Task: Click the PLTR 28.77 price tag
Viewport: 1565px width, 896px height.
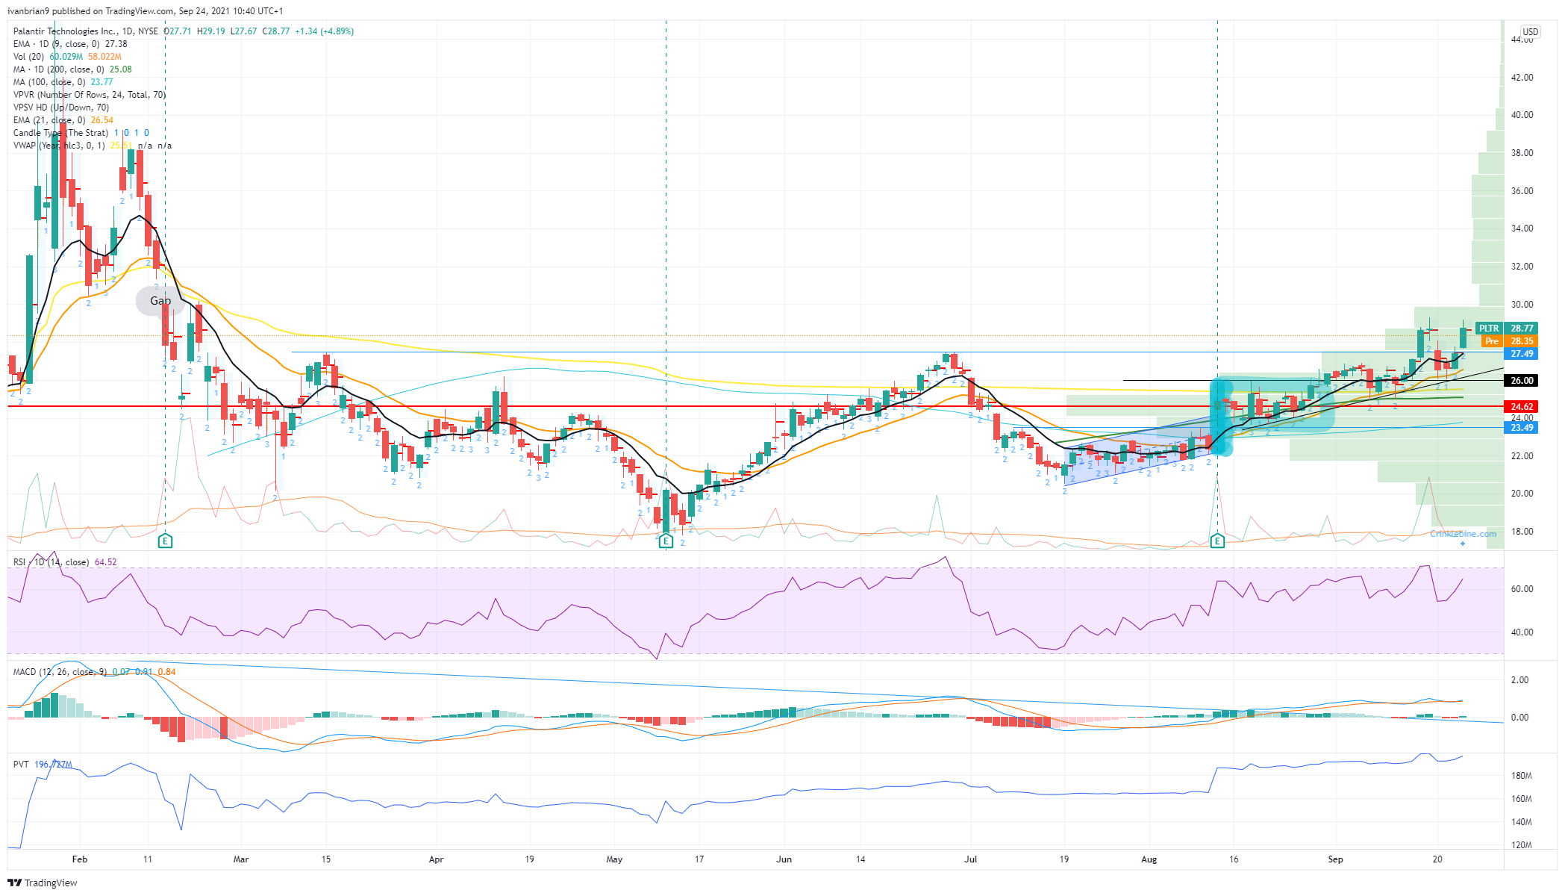Action: (x=1508, y=328)
